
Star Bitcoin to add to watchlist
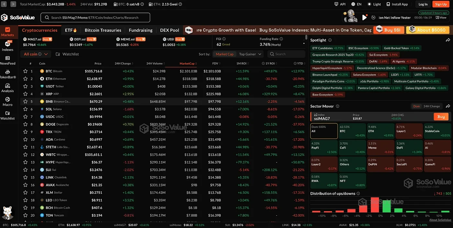point(25,71)
